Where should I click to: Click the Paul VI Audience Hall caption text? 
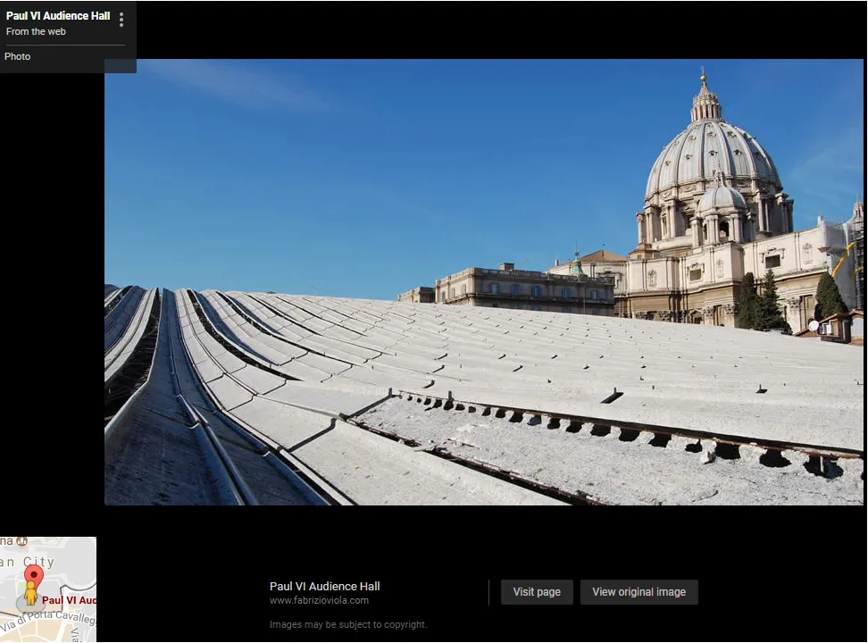[x=325, y=586]
